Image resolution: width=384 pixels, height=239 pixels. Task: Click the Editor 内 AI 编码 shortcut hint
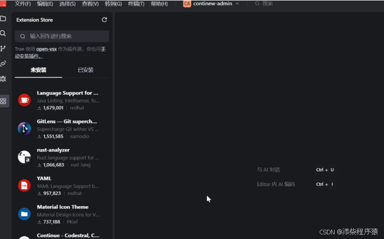[276, 184]
